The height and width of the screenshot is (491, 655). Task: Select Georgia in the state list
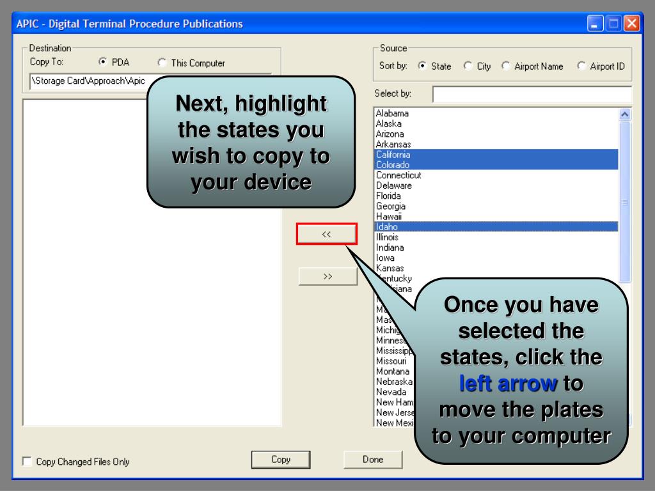(496, 207)
